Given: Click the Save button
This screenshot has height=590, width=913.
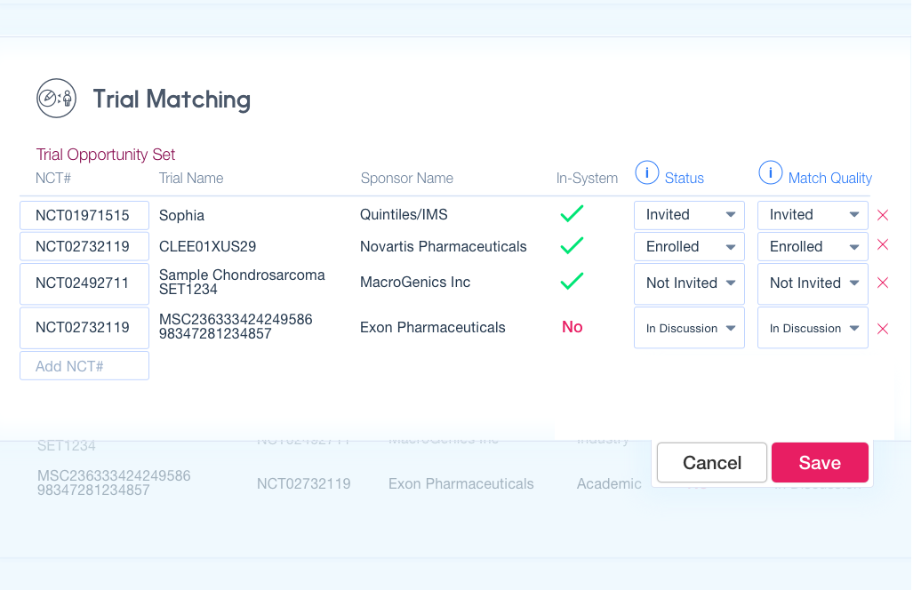Looking at the screenshot, I should pos(819,463).
